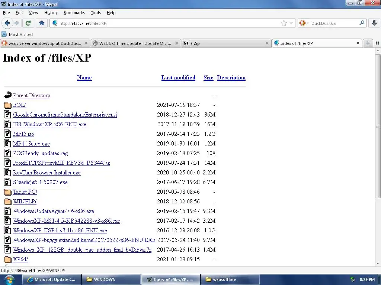Image resolution: width=381 pixels, height=285 pixels.
Task: Sort listing by Last modified
Action: click(178, 78)
